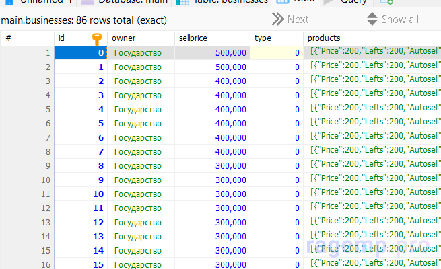The width and height of the screenshot is (441, 269).
Task: Click row number 12 in the # column
Action: 28,208
